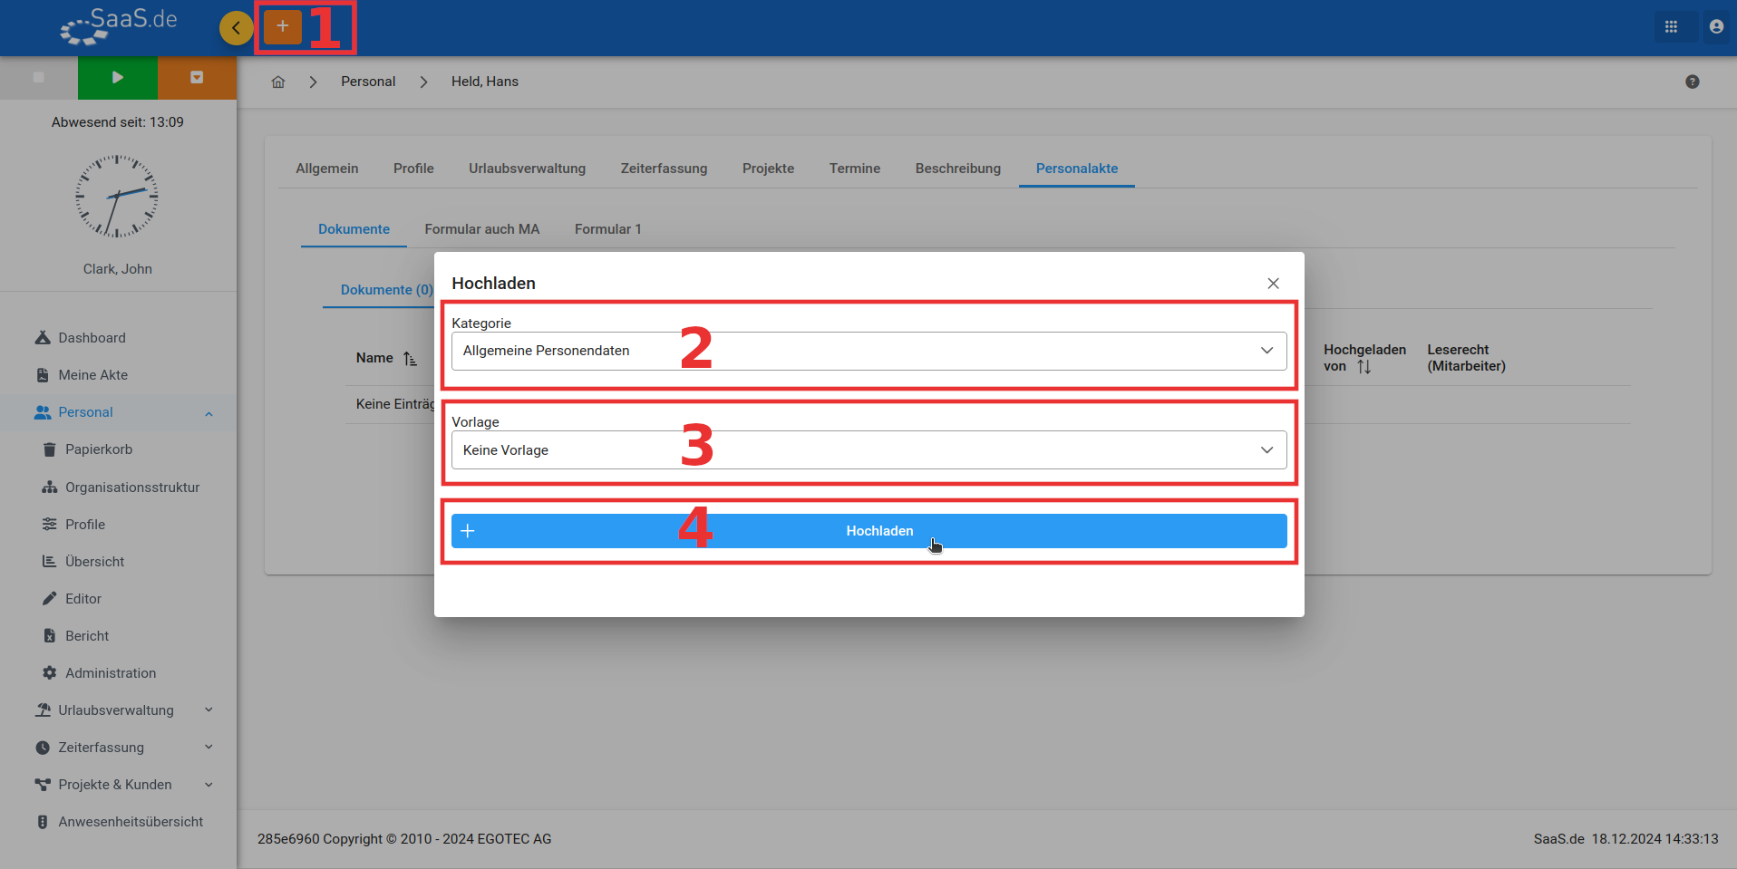Viewport: 1737px width, 869px height.
Task: Start time tracking with green play button
Action: click(118, 77)
